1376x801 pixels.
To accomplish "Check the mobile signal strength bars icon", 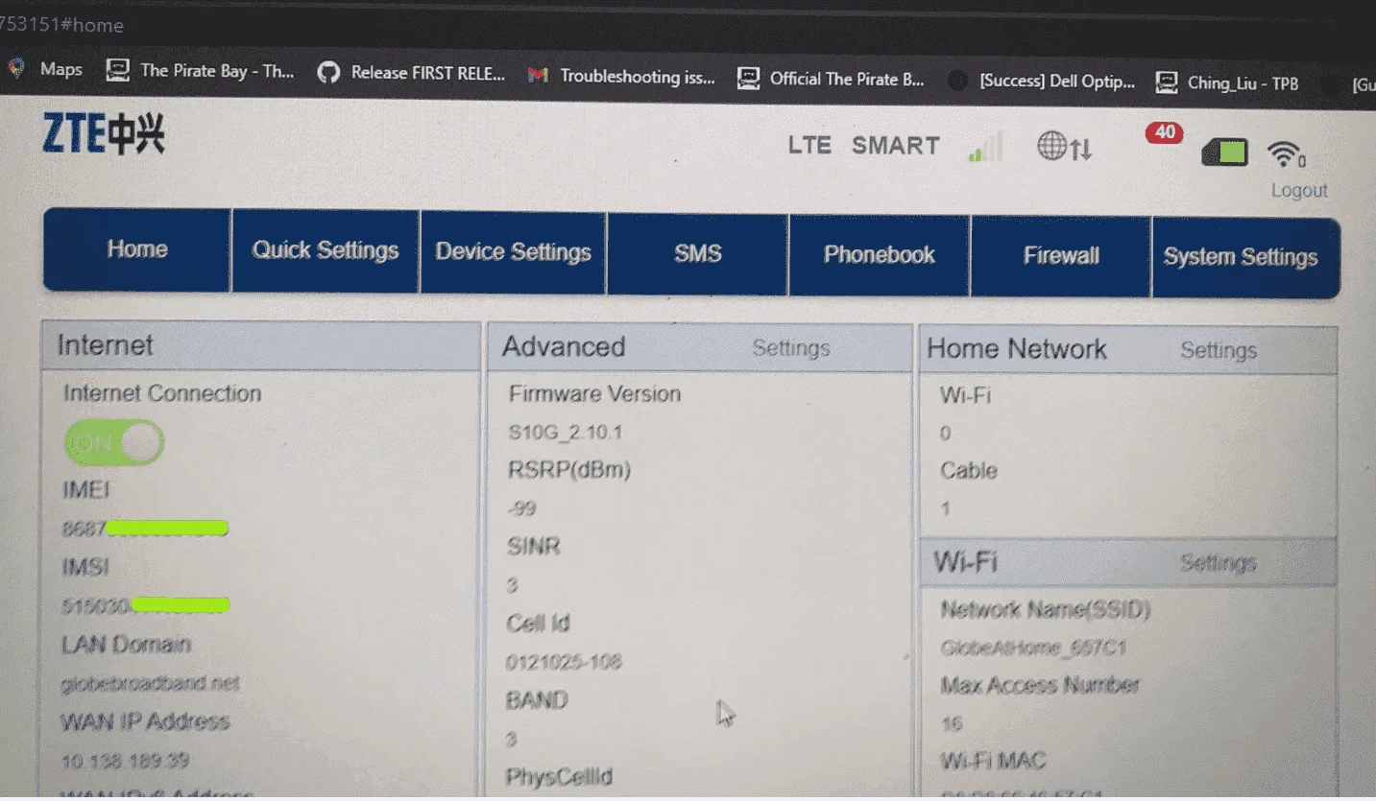I will (985, 147).
